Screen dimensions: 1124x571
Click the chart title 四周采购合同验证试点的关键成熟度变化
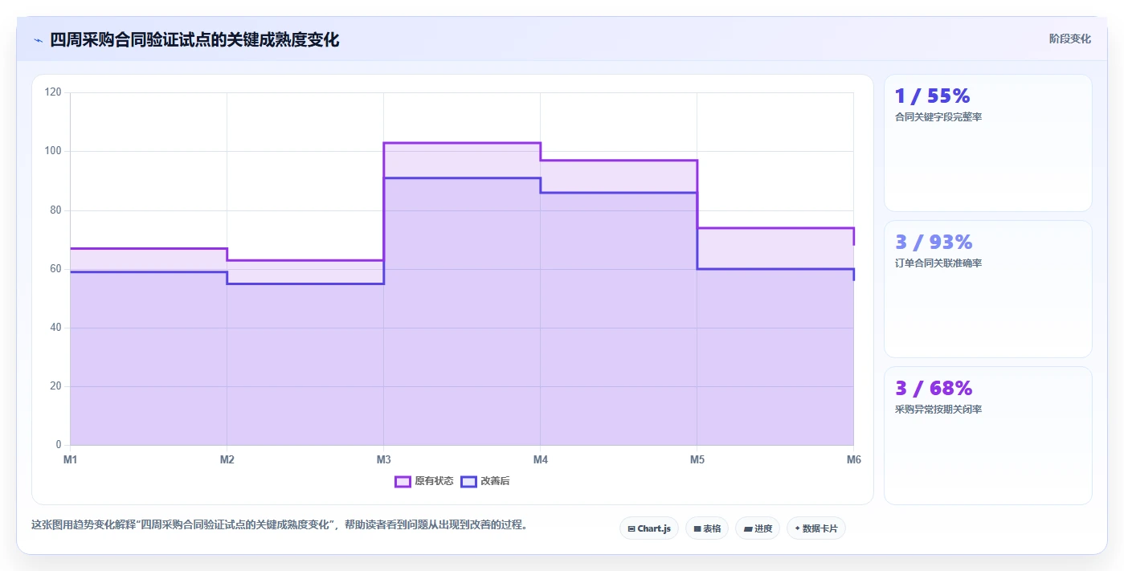pyautogui.click(x=194, y=40)
